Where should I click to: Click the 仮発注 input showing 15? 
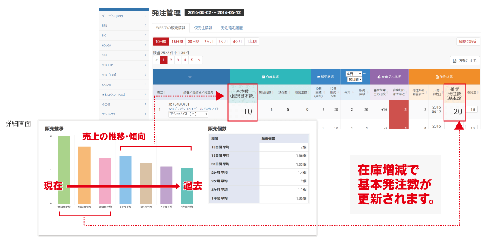click(x=472, y=109)
